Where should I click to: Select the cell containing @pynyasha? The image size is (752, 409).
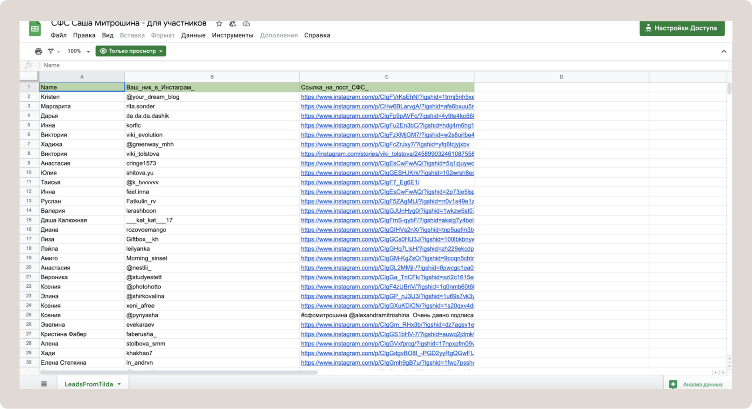point(212,315)
